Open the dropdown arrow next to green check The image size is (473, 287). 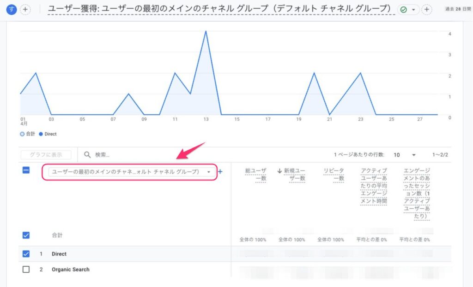pos(413,10)
